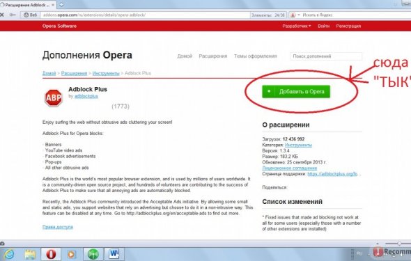Open a new tab with the plus button
411x261 pixels.
click(x=61, y=5)
